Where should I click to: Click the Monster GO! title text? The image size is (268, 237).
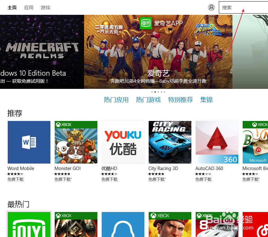click(x=67, y=168)
